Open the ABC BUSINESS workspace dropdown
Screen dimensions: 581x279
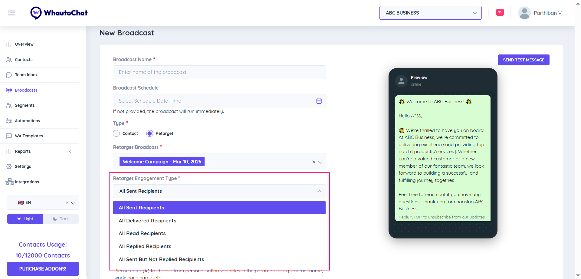click(x=430, y=13)
